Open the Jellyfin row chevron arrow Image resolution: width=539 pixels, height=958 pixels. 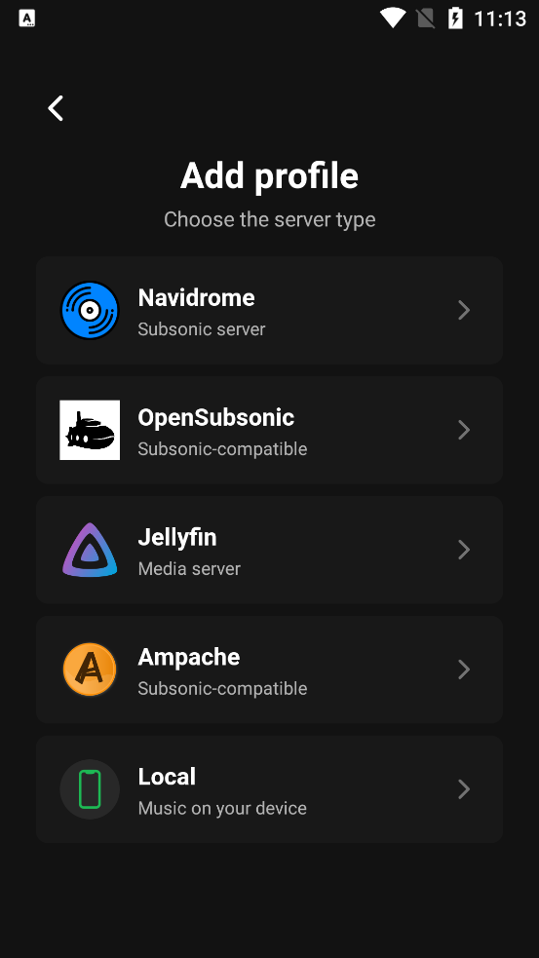[464, 550]
